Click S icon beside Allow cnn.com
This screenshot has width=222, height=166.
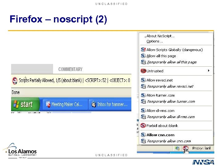(143, 135)
